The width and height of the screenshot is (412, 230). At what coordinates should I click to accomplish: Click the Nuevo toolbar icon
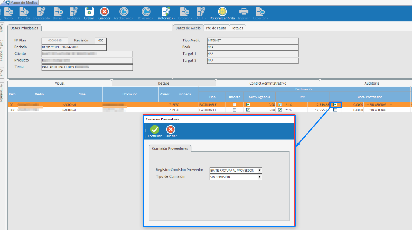click(x=9, y=13)
